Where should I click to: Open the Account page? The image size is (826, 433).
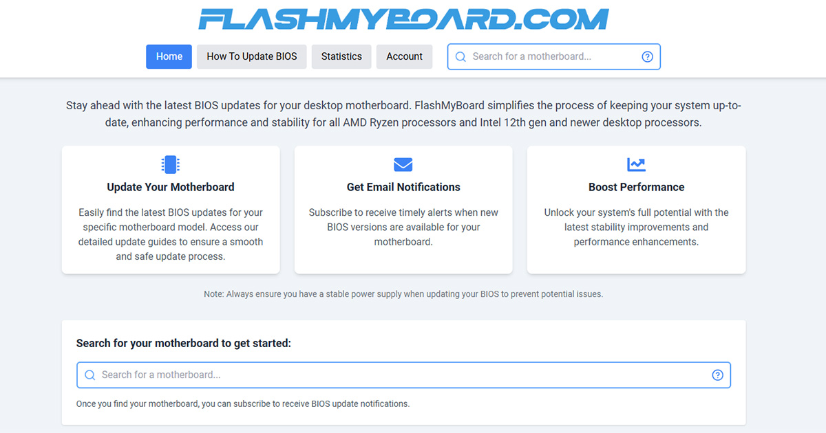tap(404, 56)
